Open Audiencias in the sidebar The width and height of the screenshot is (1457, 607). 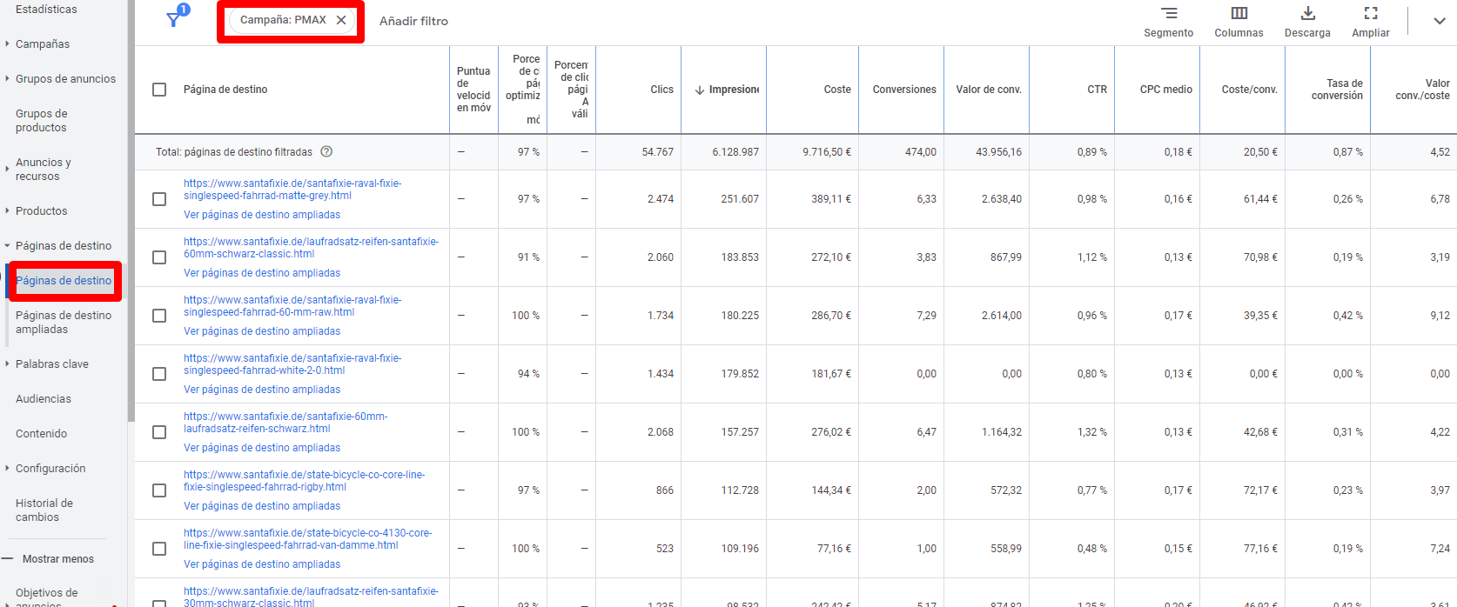point(44,399)
